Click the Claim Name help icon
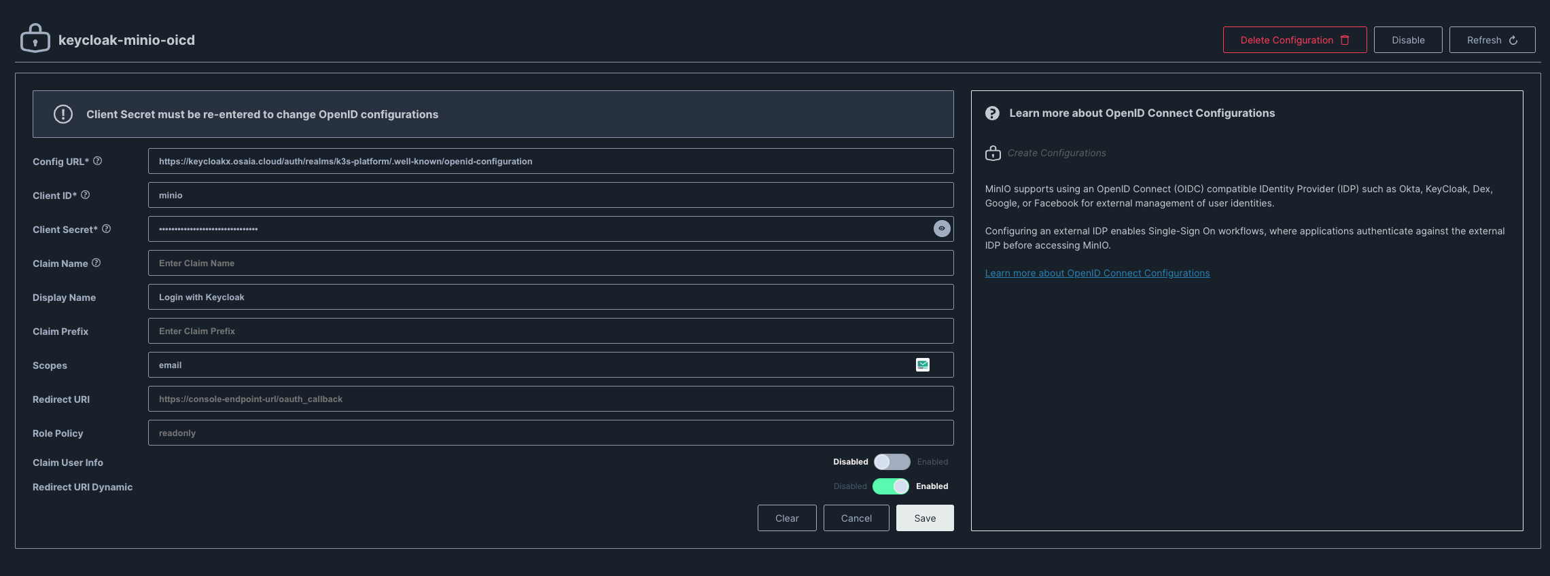 [x=96, y=263]
